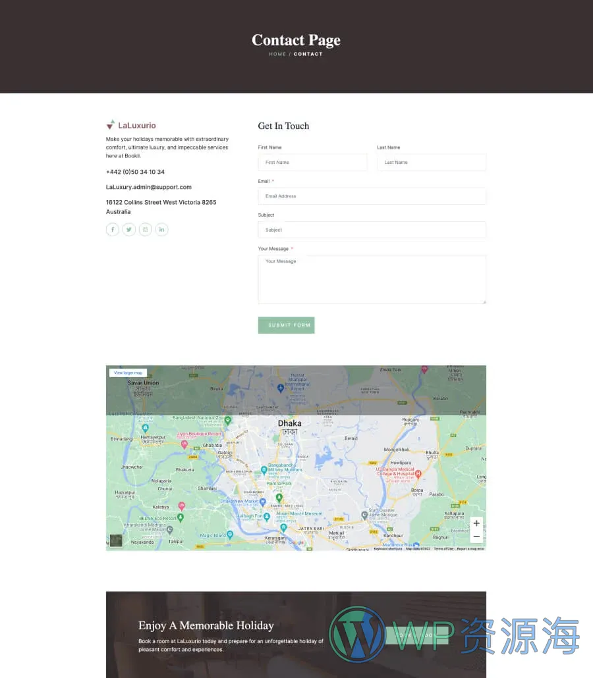593x678 pixels.
Task: Submit the contact form
Action: pos(286,325)
